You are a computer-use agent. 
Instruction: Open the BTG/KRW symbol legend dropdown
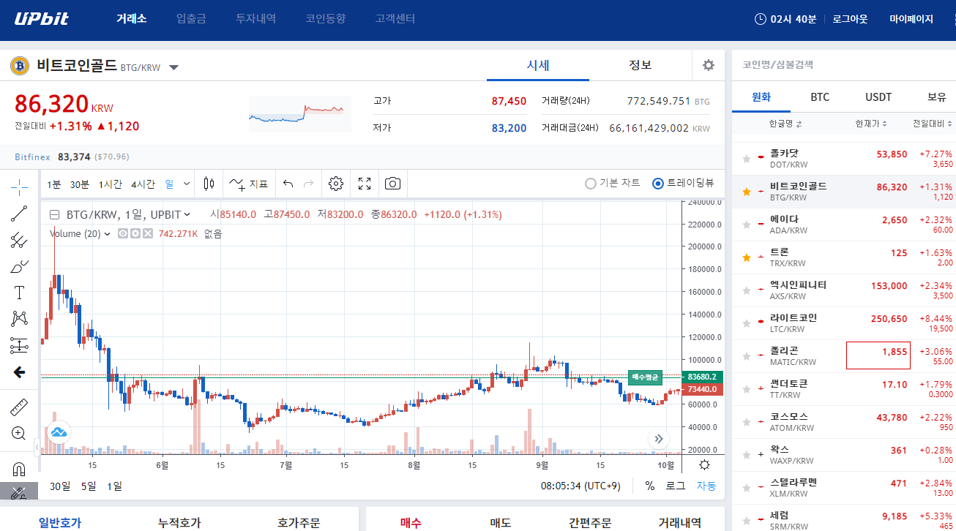tap(187, 214)
